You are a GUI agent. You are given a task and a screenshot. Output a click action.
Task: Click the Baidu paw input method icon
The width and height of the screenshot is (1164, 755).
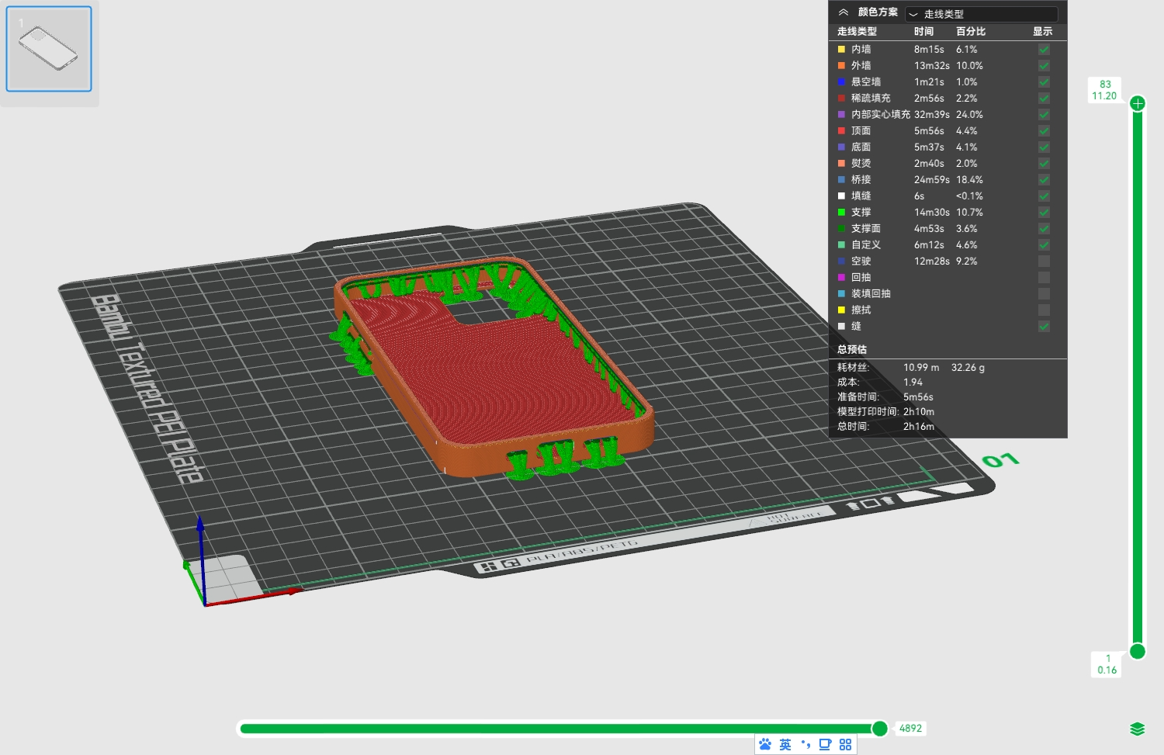click(x=765, y=744)
